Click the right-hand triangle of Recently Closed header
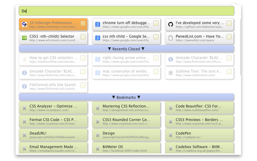This screenshot has height=161, width=257. click(143, 49)
